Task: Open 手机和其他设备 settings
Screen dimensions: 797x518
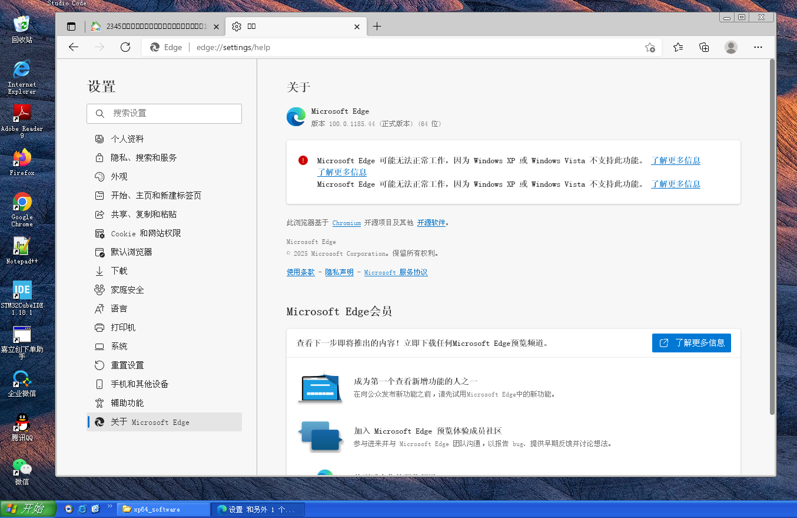Action: coord(164,384)
